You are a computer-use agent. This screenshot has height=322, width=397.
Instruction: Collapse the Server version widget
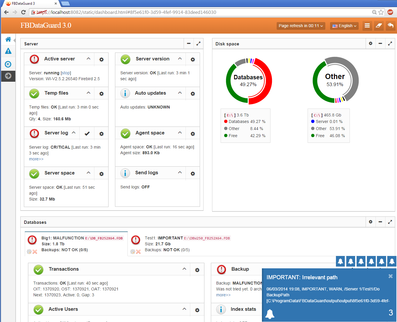(180, 59)
